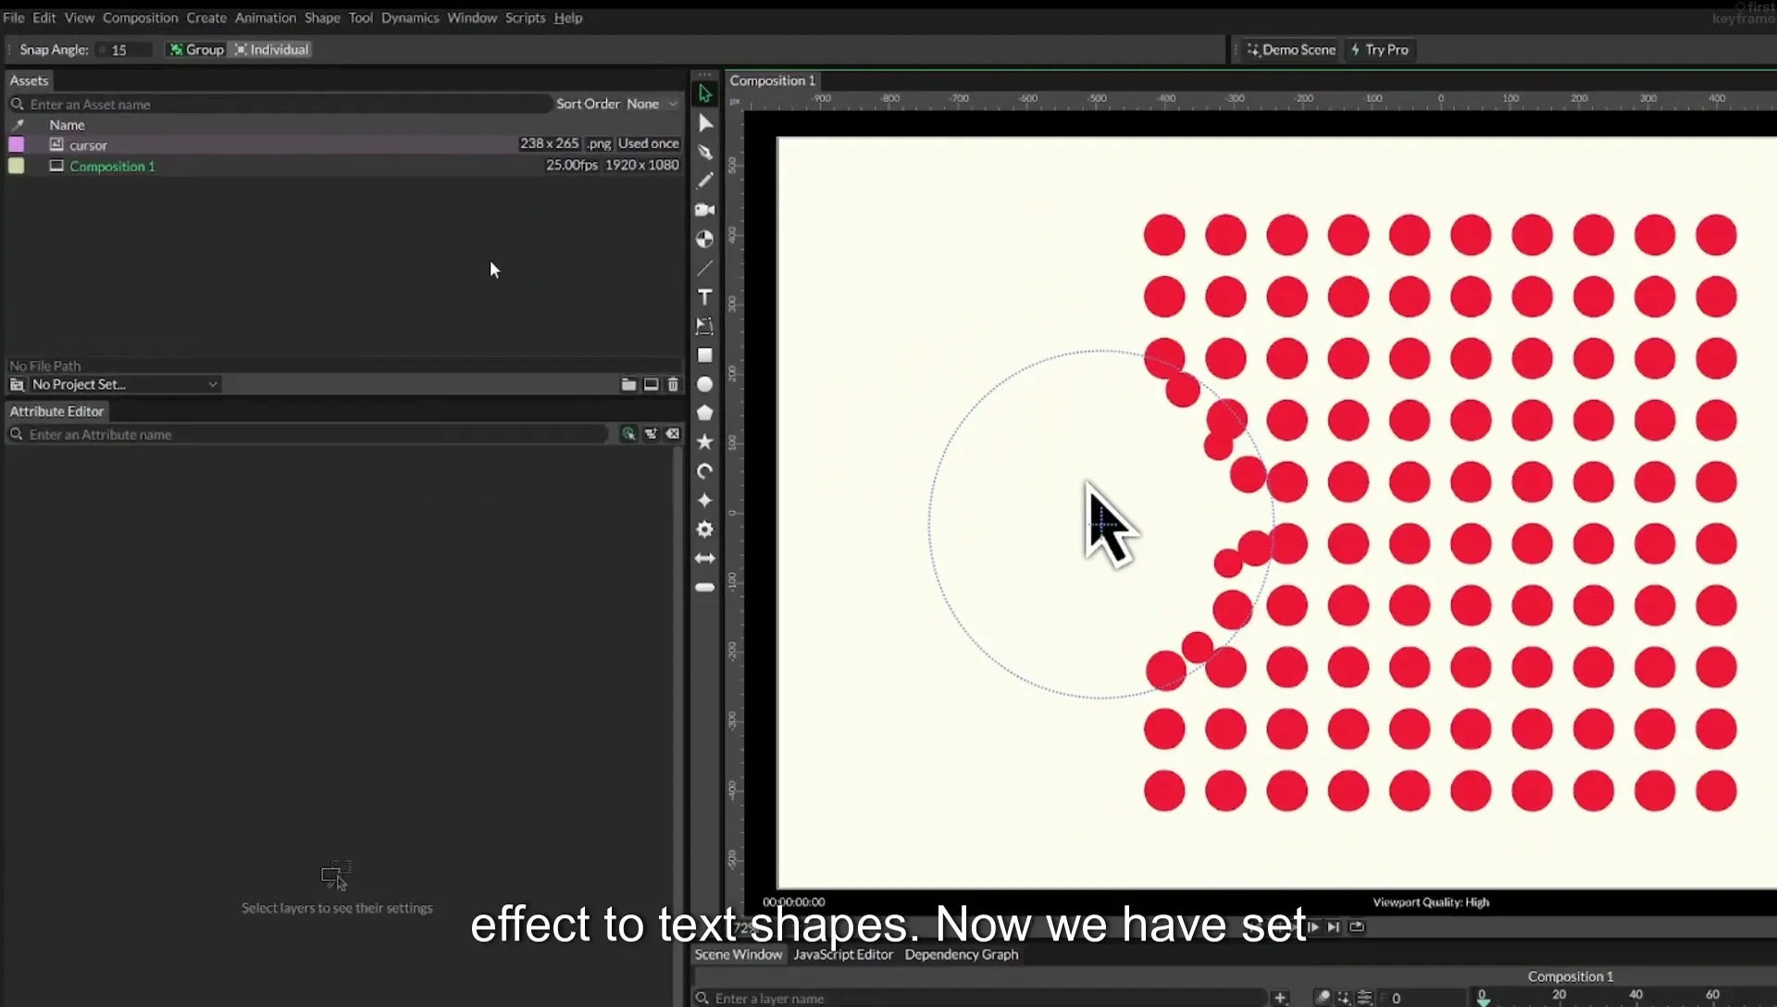Choose the Arc shape tool
The image size is (1777, 1007).
[705, 471]
